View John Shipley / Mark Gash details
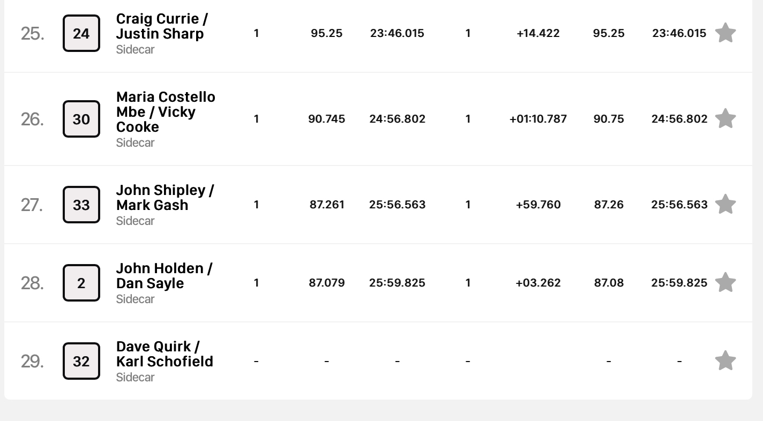This screenshot has width=763, height=421. tap(165, 198)
